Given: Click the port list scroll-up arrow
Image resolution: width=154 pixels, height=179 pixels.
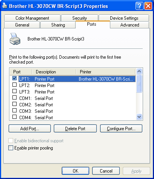Looking at the screenshot, I should pyautogui.click(x=139, y=72).
